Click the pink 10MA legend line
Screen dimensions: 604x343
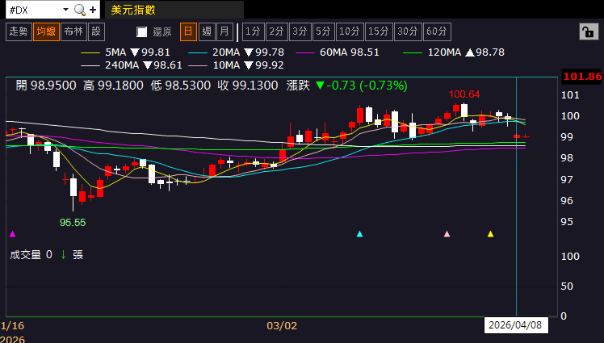[198, 66]
